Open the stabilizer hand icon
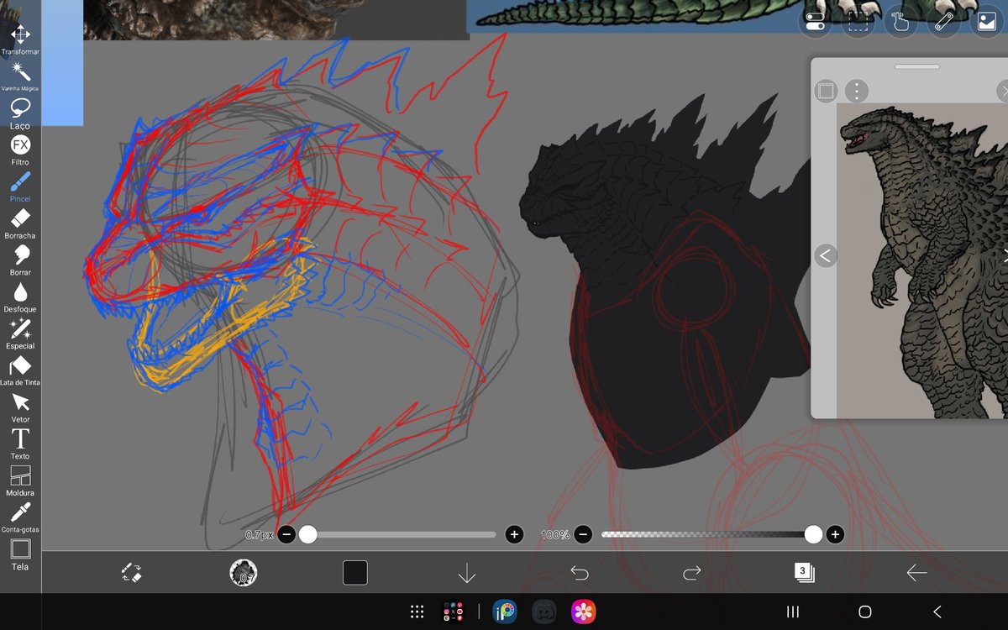 point(900,23)
